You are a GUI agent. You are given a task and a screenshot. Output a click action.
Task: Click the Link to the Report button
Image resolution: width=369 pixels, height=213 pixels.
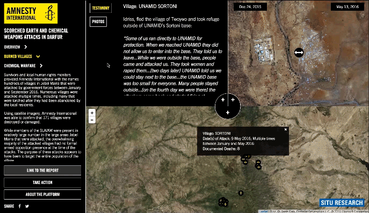[x=42, y=170]
